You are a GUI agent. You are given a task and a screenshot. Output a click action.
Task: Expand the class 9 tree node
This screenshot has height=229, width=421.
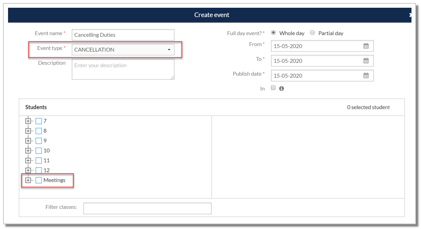coord(28,141)
